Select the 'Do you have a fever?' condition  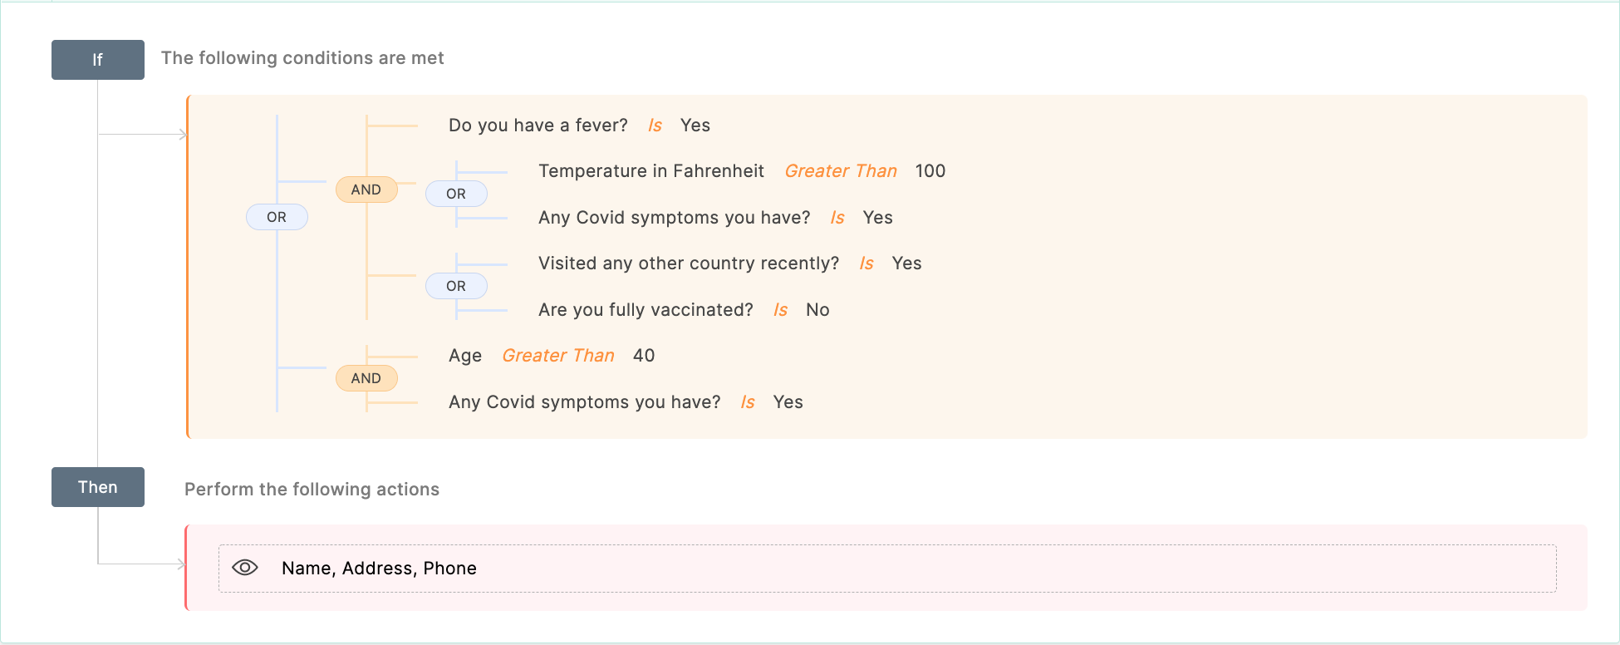click(x=538, y=126)
